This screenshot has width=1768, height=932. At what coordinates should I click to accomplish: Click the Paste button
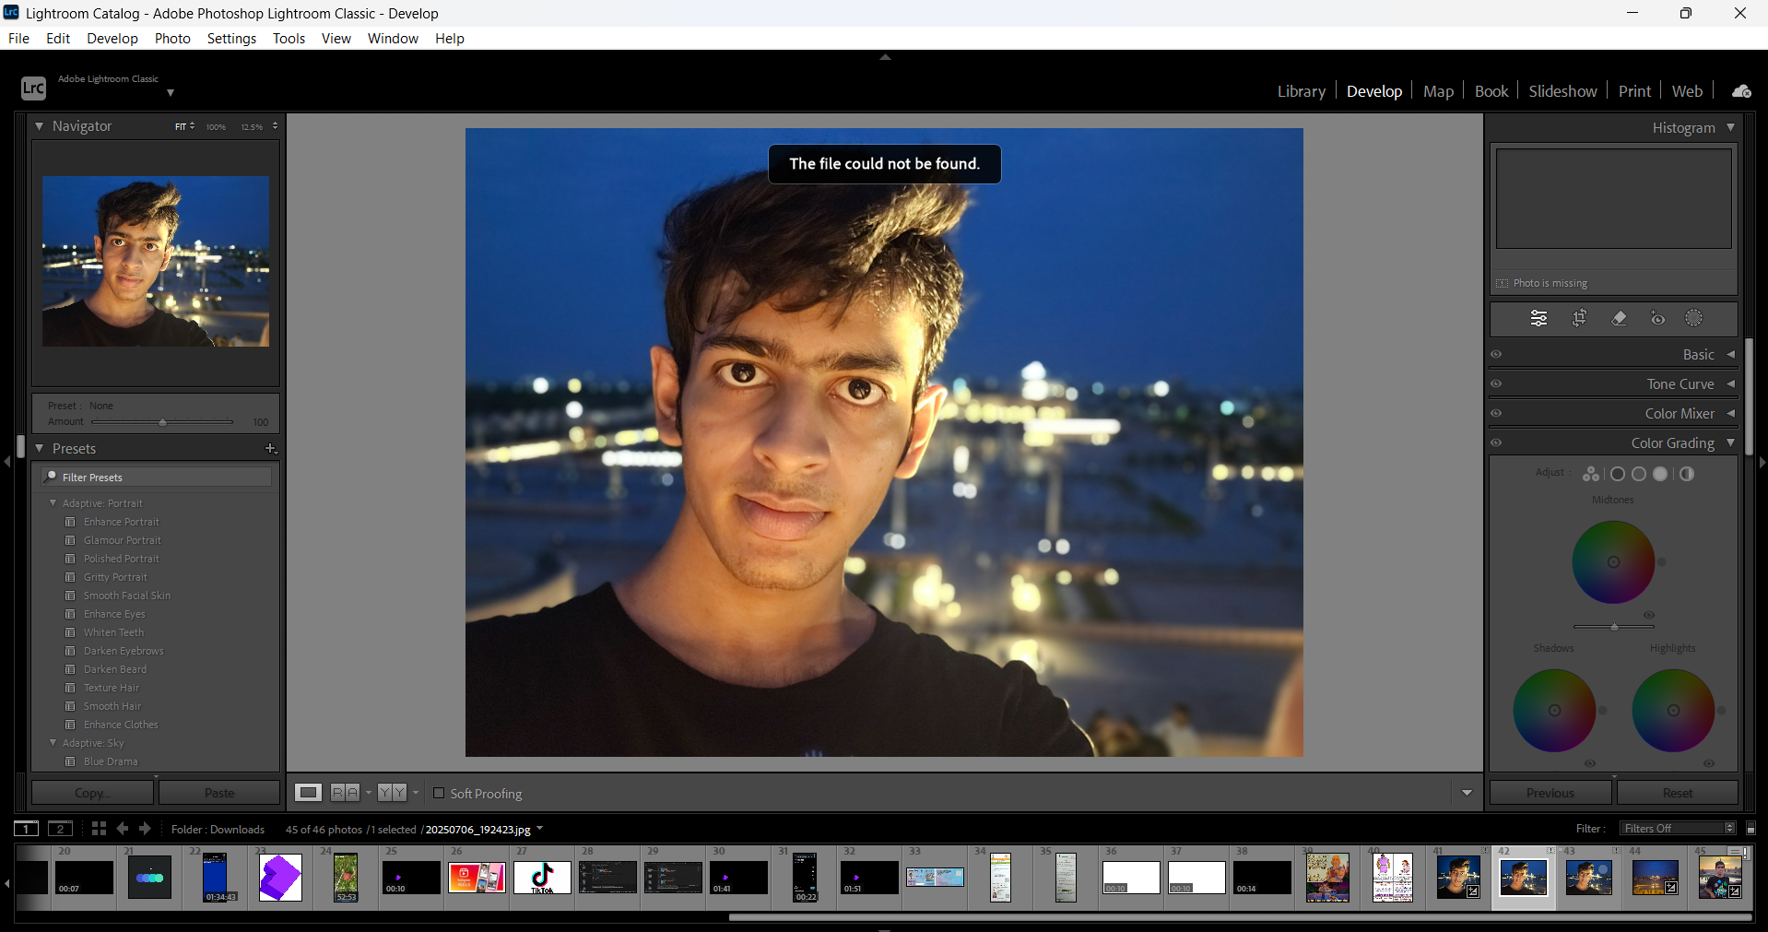219,793
